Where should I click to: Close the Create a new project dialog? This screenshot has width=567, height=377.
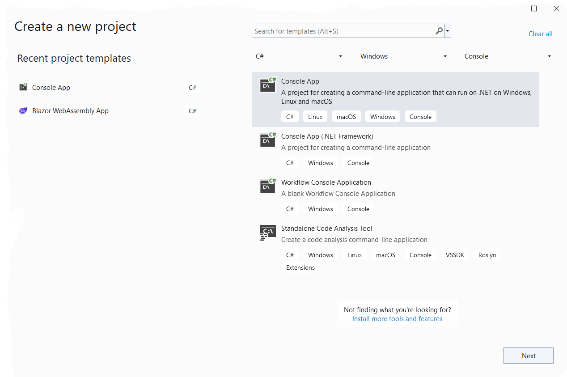[x=556, y=8]
